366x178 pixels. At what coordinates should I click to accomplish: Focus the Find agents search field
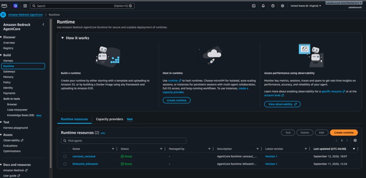click(x=124, y=141)
